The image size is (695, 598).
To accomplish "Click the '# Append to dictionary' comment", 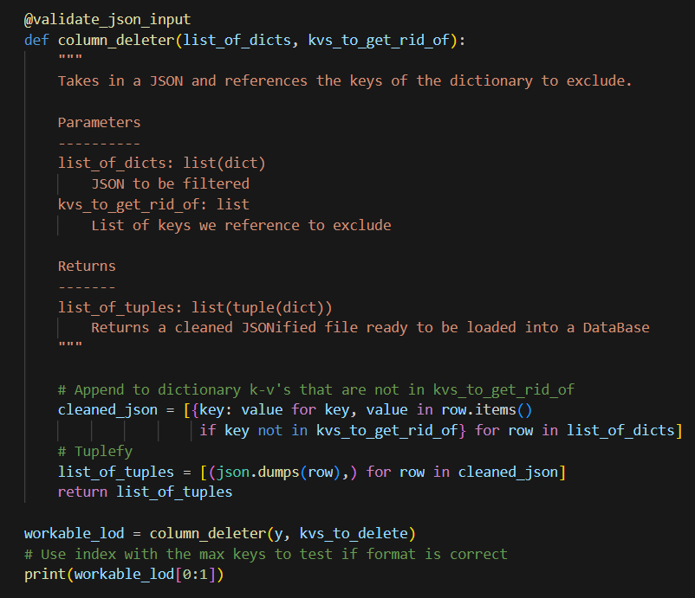I will pyautogui.click(x=315, y=389).
